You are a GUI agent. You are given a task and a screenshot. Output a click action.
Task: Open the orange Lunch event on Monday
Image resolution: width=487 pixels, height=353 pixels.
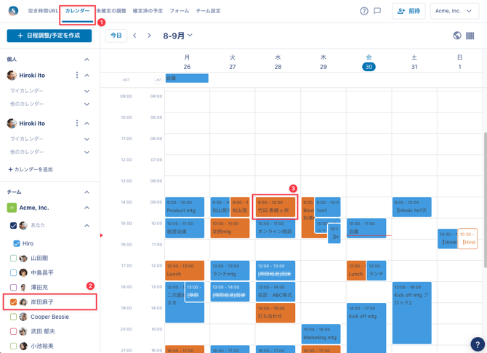[x=185, y=270]
